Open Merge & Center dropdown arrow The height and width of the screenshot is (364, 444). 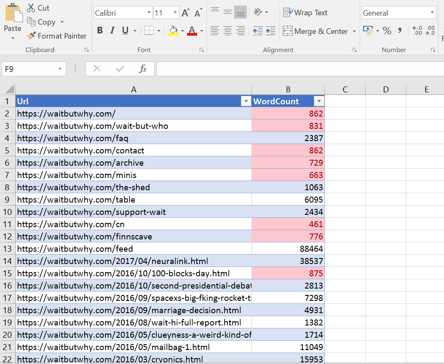[x=354, y=31]
